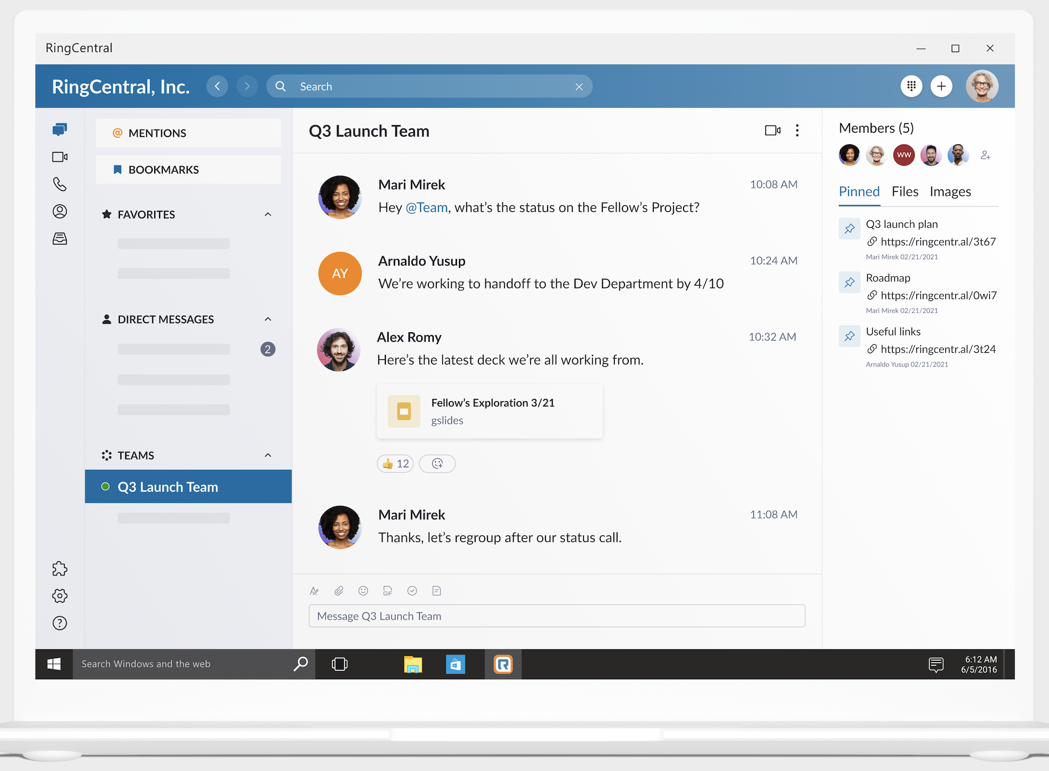Viewport: 1049px width, 771px height.
Task: Attach a file using the paperclip icon
Action: (x=339, y=591)
